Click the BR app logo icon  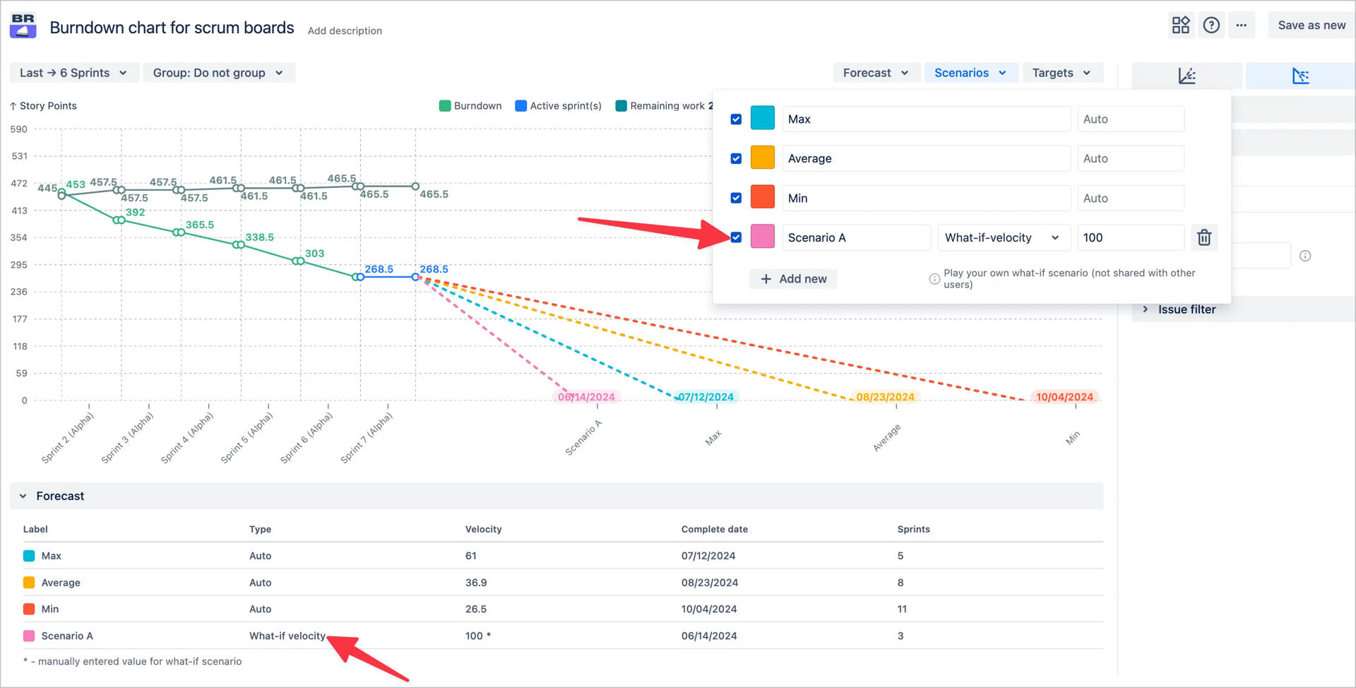23,26
